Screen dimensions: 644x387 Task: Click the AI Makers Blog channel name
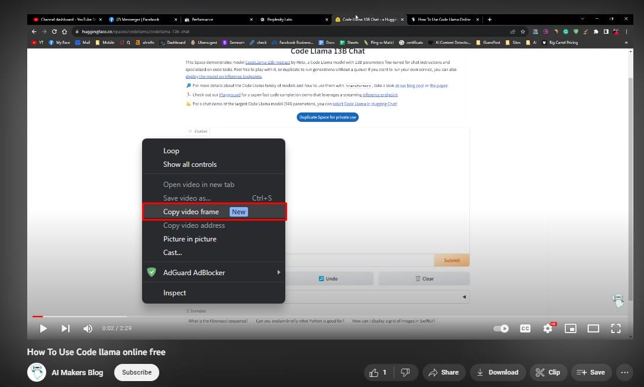77,373
